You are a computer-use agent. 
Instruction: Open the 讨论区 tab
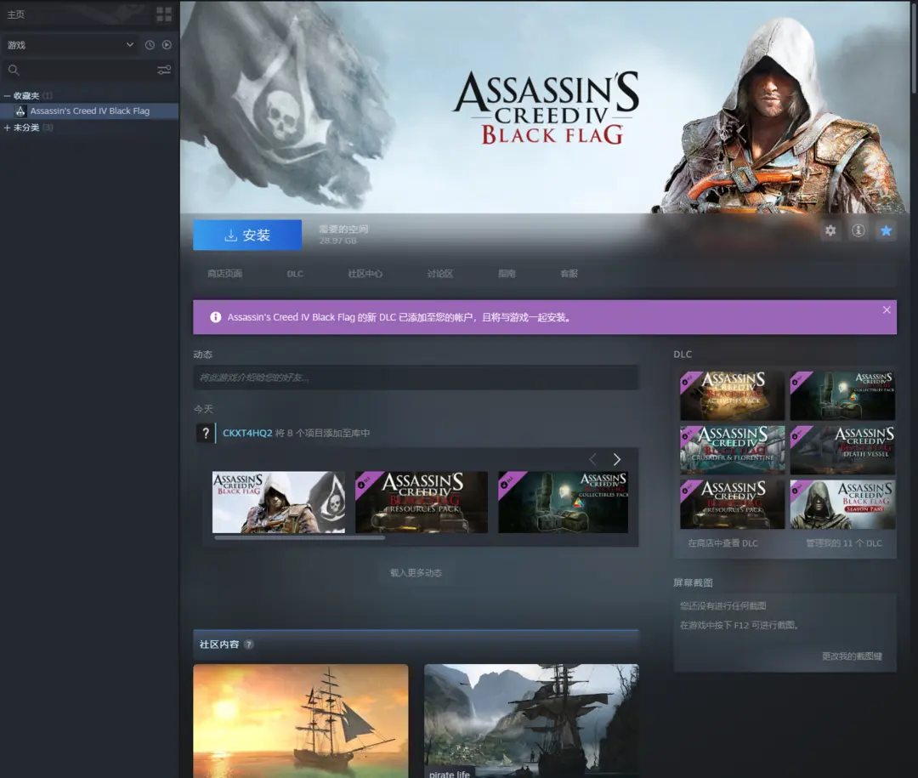coord(439,274)
